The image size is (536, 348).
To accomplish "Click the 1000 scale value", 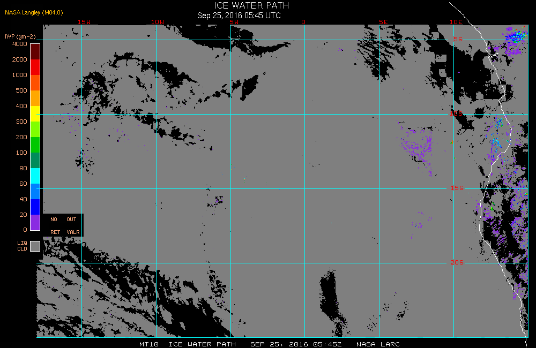I will [20, 75].
